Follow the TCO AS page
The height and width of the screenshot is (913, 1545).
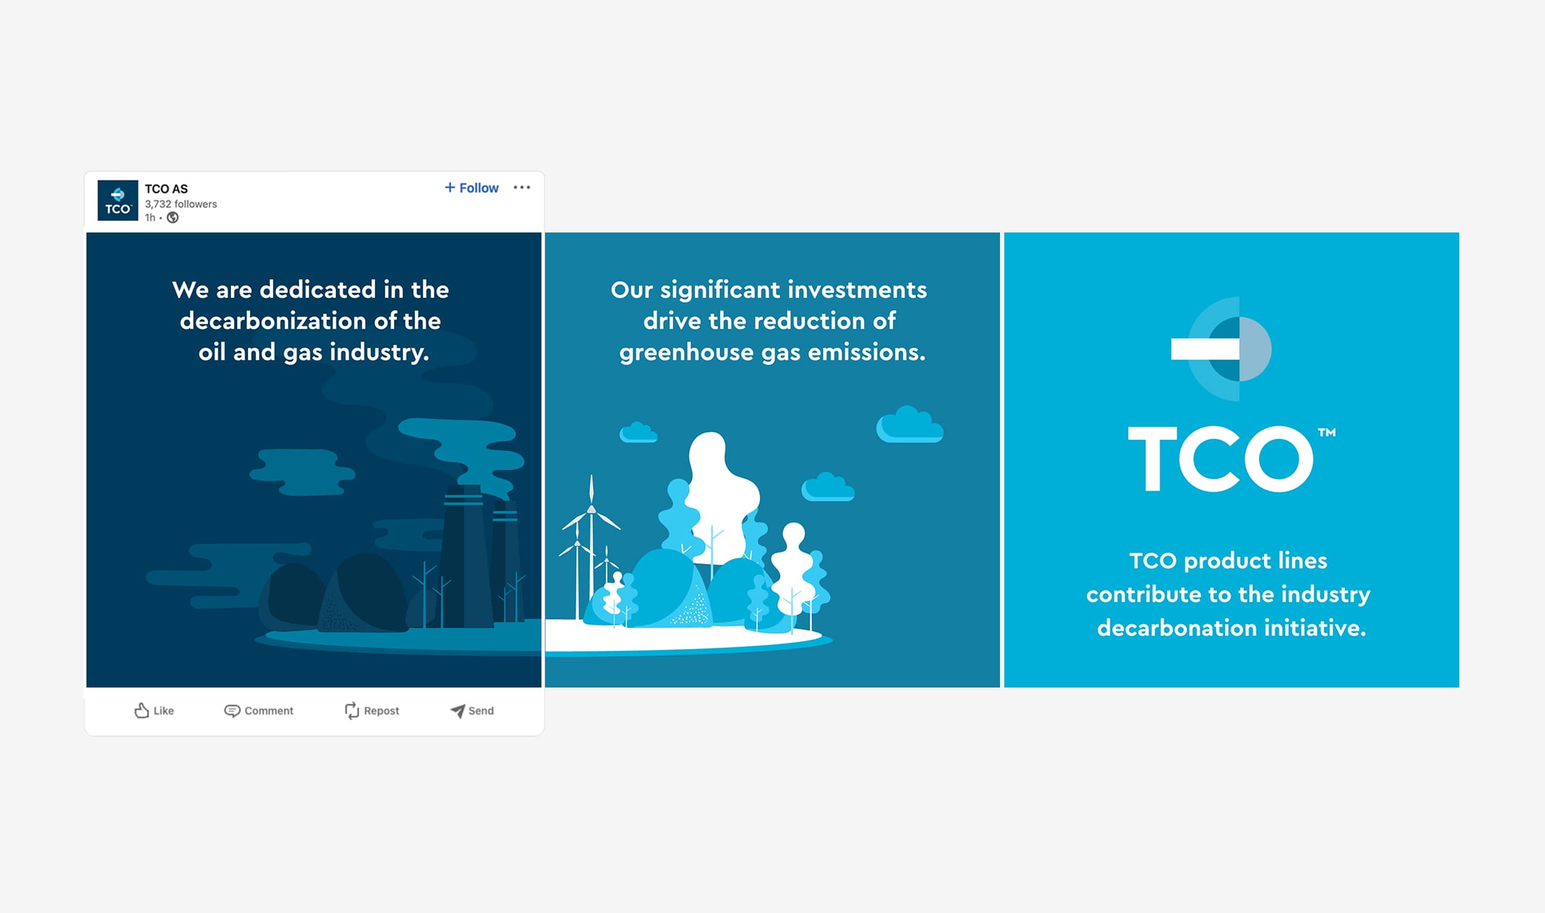471,188
